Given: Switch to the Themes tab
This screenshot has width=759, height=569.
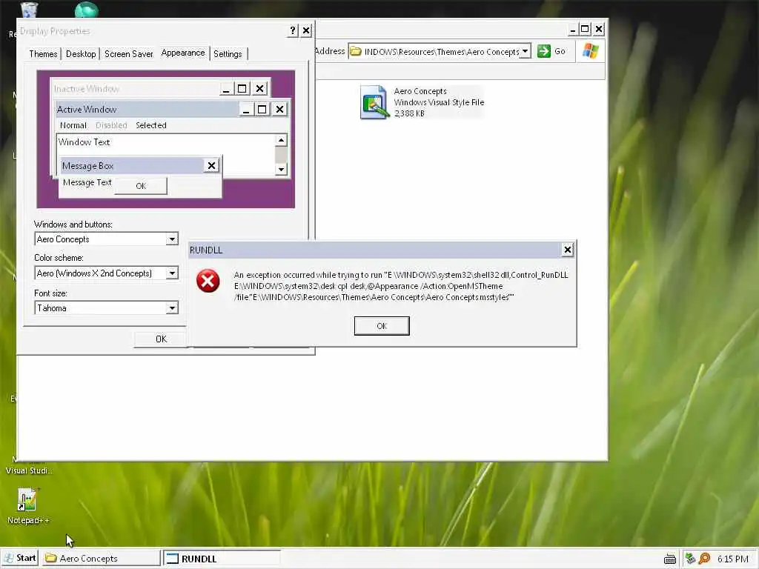Looking at the screenshot, I should 43,53.
